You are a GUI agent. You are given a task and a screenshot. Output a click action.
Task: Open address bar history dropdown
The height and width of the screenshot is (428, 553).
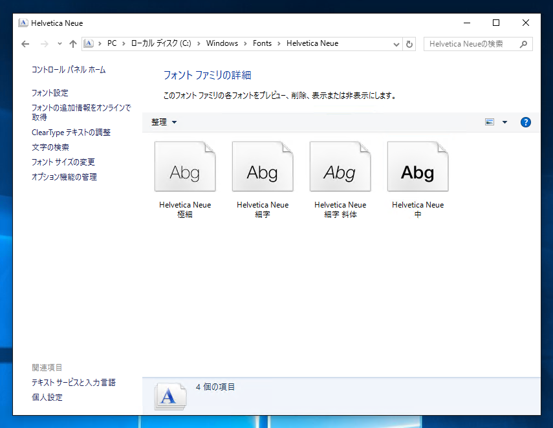coord(396,45)
